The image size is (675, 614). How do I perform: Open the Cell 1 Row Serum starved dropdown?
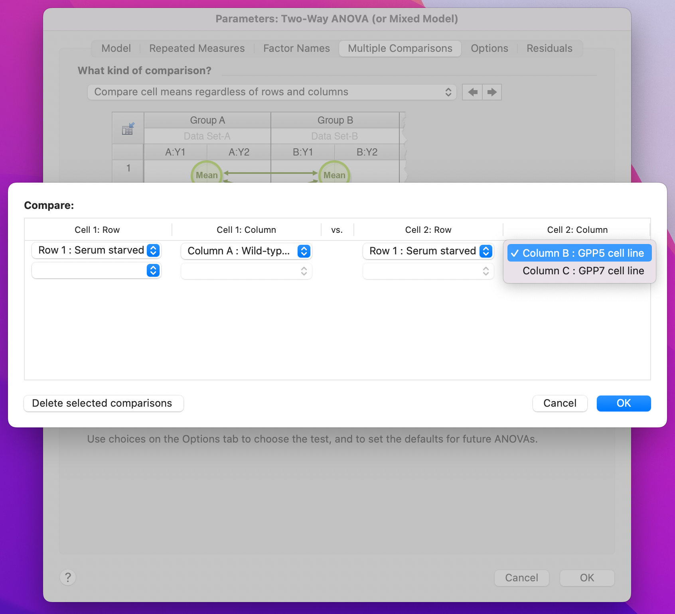coord(96,250)
